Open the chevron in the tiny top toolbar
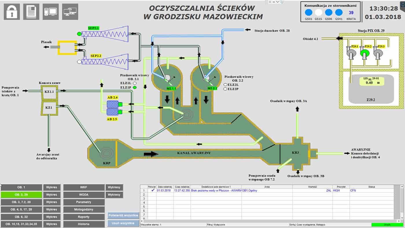Image resolution: width=405 pixels, height=228 pixels. point(277,1)
